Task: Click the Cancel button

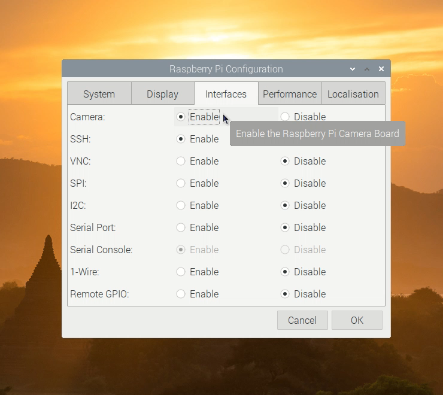Action: tap(302, 320)
